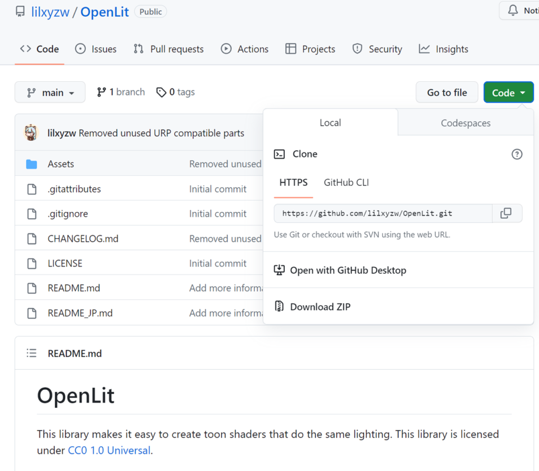
Task: Switch to the Codespaces tab
Action: tap(465, 123)
